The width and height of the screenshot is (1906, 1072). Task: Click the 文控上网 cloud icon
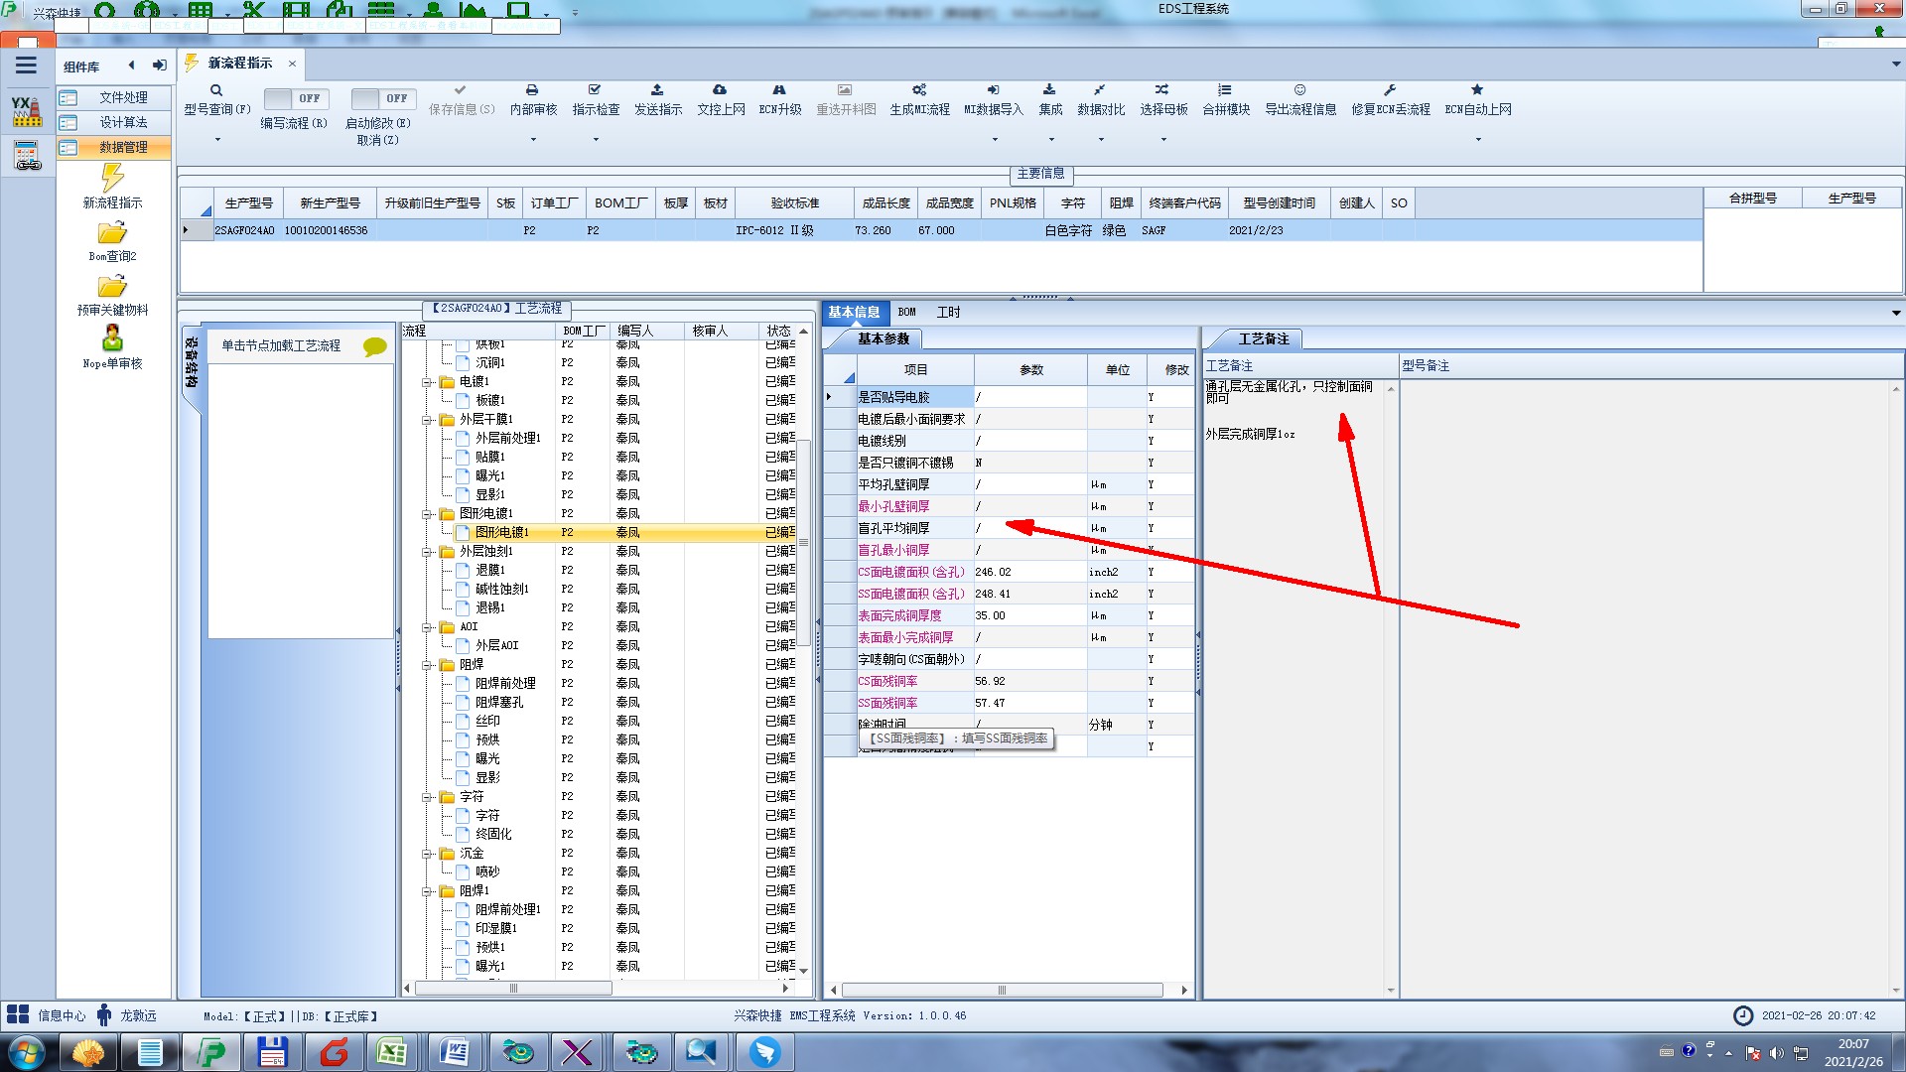click(720, 90)
